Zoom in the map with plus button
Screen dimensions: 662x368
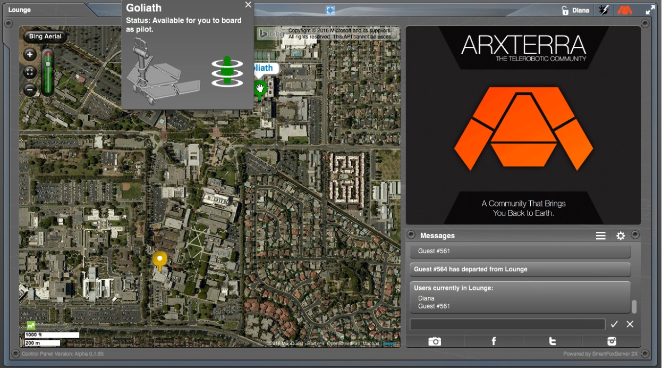point(30,54)
